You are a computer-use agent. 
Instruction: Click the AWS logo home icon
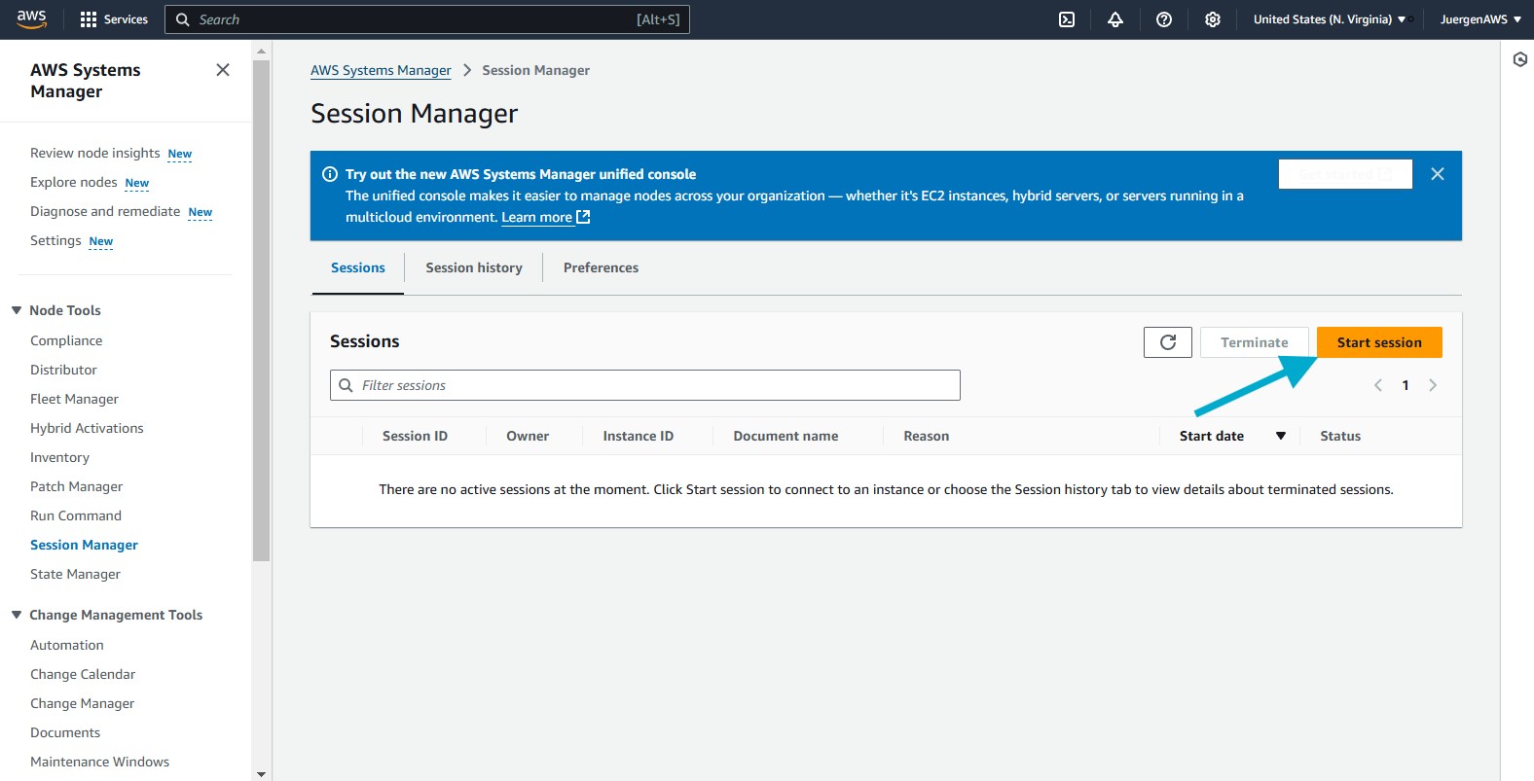(x=31, y=18)
